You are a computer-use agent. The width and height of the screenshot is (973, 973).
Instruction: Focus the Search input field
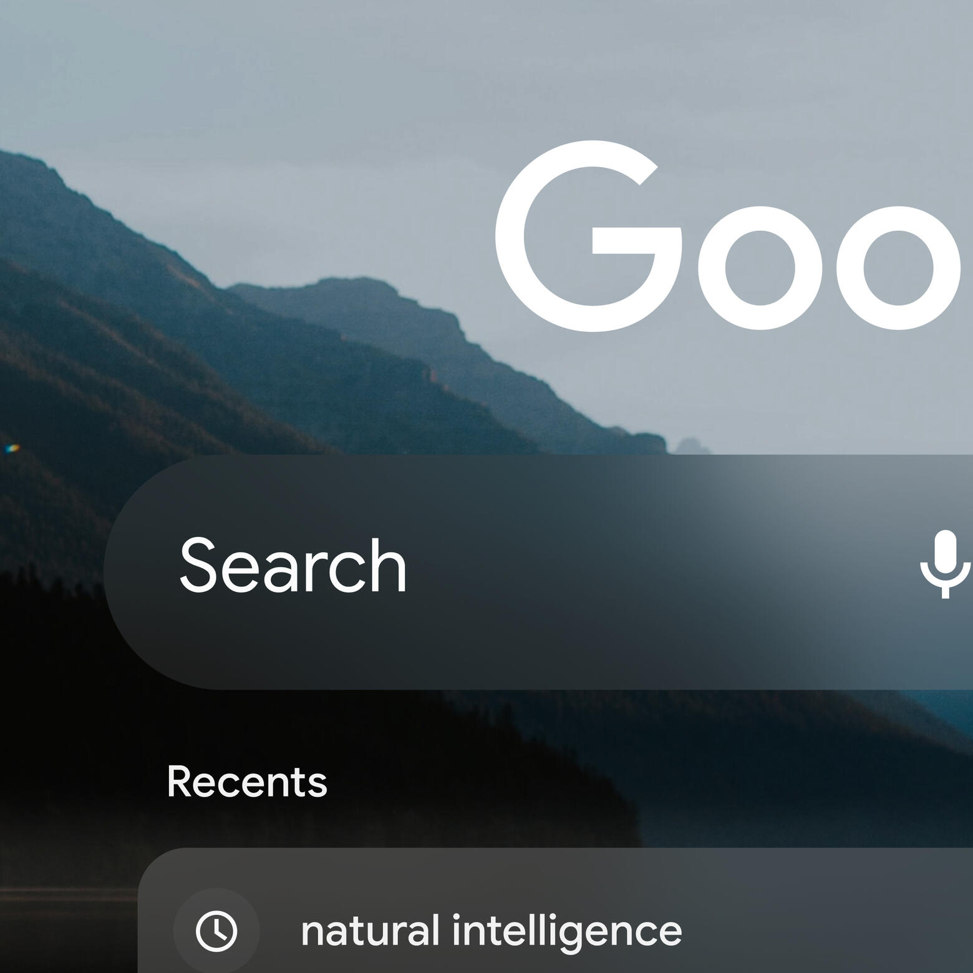tap(538, 572)
